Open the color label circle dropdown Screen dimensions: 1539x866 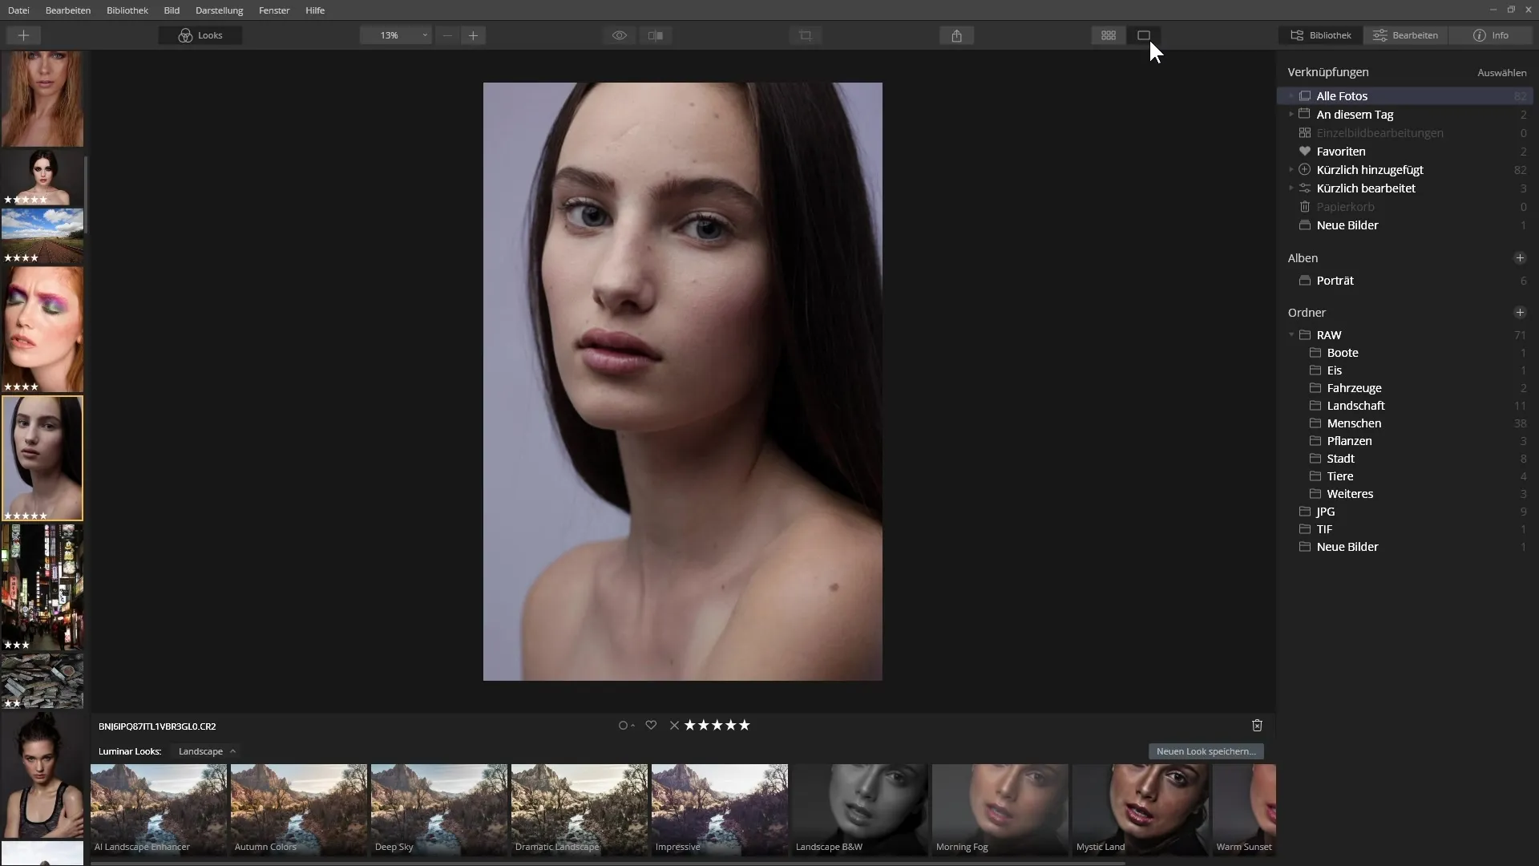(x=626, y=726)
